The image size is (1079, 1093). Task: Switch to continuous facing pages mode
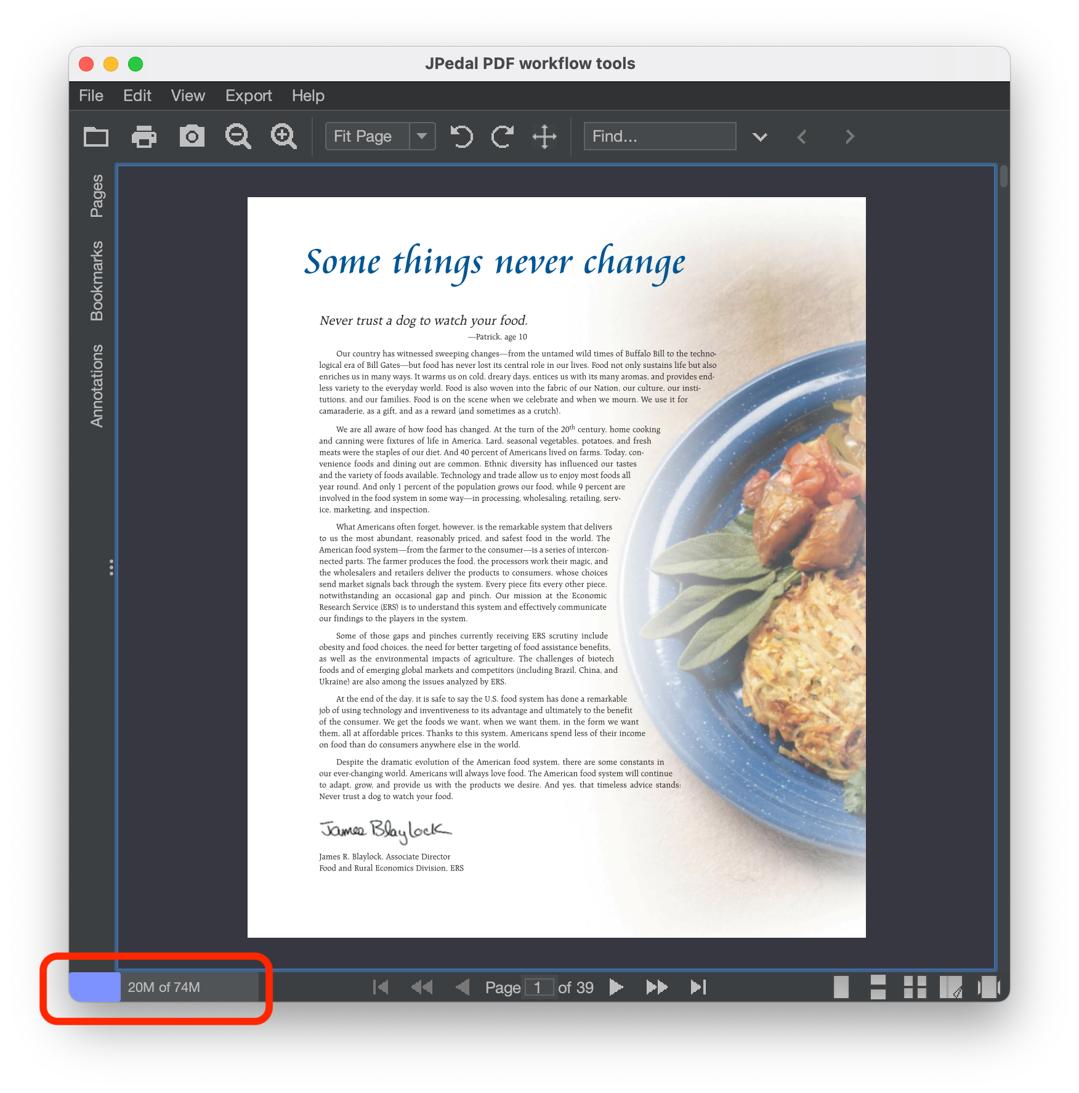(915, 987)
